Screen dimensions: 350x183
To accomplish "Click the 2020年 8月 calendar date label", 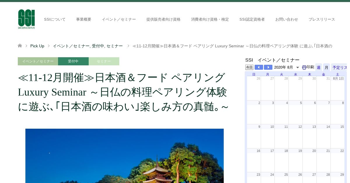I will (x=283, y=67).
